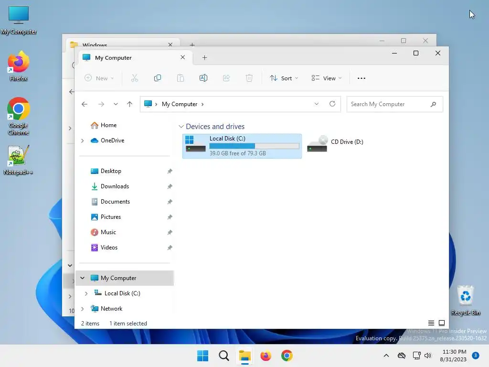489x367 pixels.
Task: Open notification center badge
Action: click(475, 356)
